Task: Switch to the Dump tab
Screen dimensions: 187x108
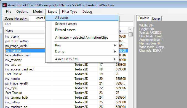Action: tap(156, 19)
